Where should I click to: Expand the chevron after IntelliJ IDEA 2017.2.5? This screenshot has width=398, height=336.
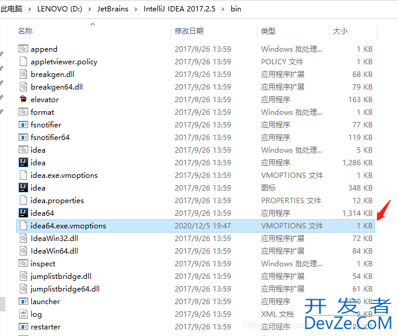coord(223,10)
